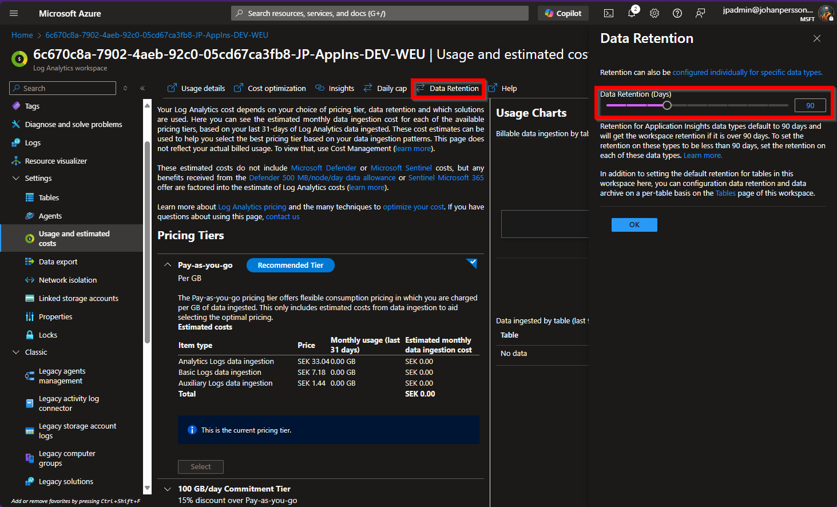Toggle the sidebar expand/collapse arrows icon
The image size is (837, 507).
[125, 88]
